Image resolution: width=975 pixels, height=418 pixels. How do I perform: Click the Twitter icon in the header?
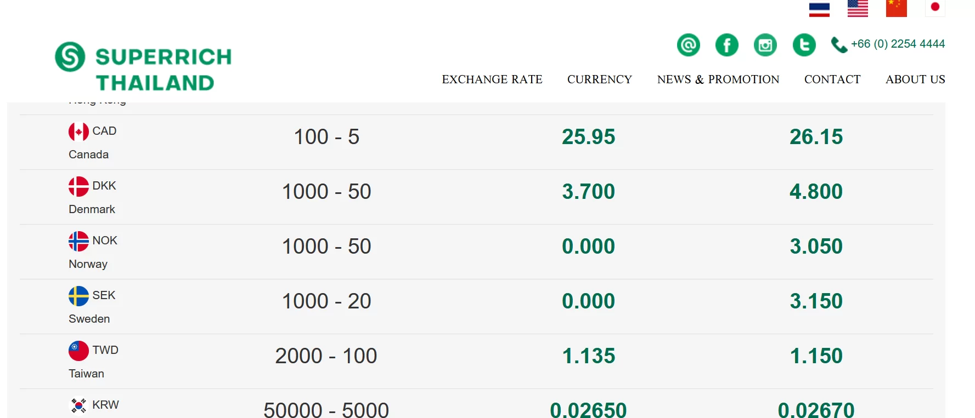click(x=804, y=45)
